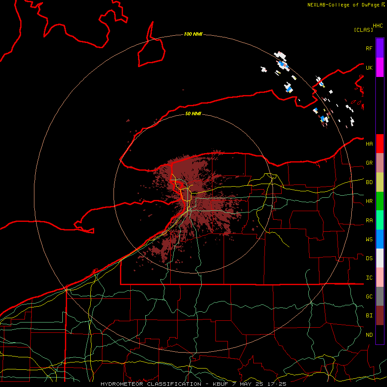Select the WS blue legend swatch
Viewport: 387px width, 387px height.
(x=380, y=239)
